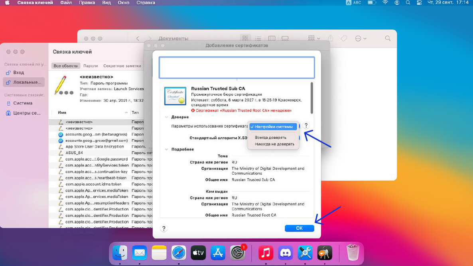The height and width of the screenshot is (266, 473).
Task: Click the Wi-Fi status icon
Action: (385, 2)
